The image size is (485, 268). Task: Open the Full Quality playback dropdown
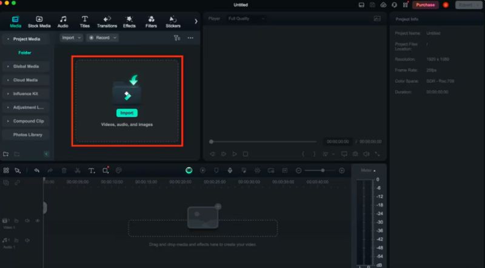247,19
